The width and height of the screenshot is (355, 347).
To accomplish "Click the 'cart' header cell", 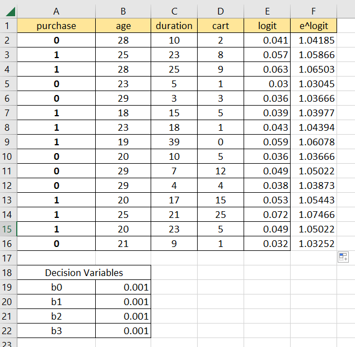I will tap(221, 26).
